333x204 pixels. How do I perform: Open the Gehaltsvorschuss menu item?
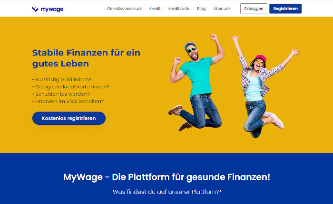point(124,9)
